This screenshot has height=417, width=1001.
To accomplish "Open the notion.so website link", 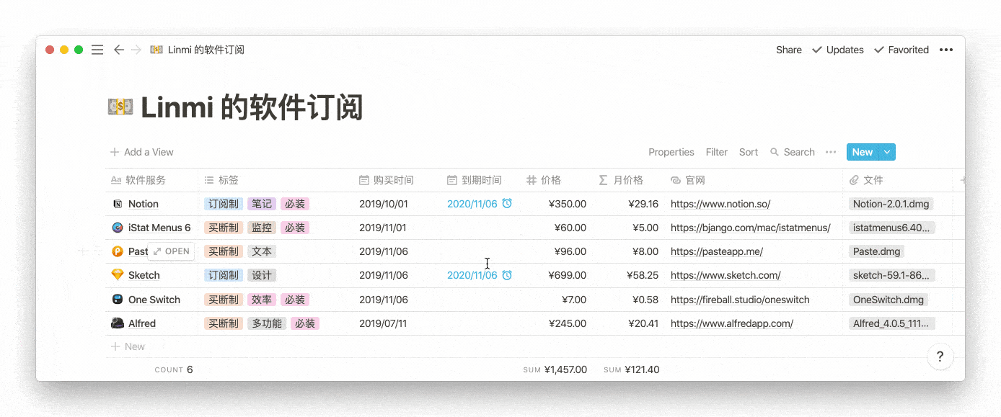I will (x=720, y=204).
